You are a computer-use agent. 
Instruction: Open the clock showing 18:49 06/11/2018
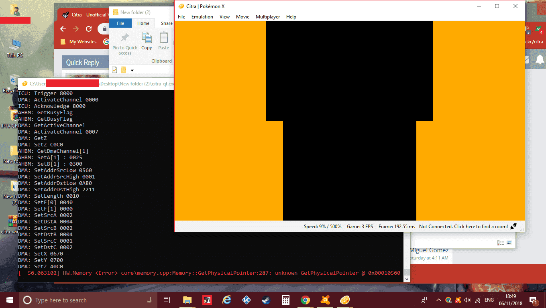point(510,300)
